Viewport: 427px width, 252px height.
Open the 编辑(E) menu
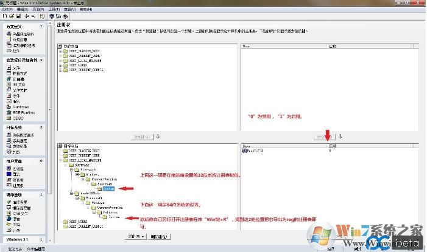click(x=23, y=9)
